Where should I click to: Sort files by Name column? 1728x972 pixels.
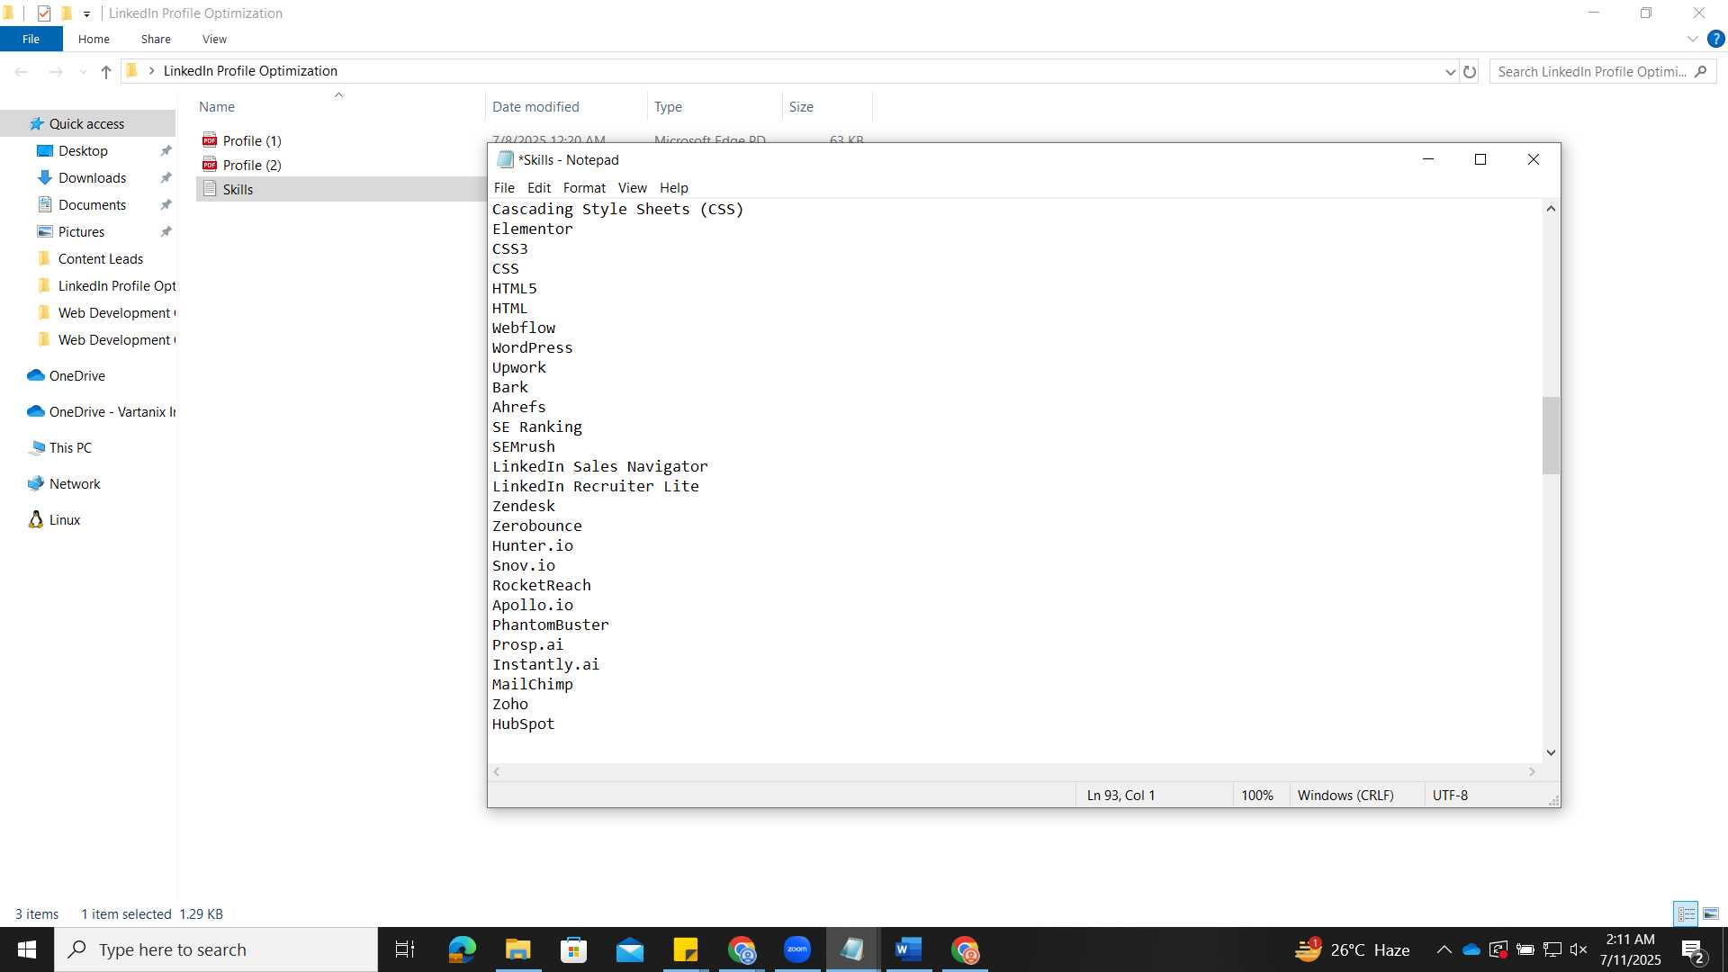(216, 106)
